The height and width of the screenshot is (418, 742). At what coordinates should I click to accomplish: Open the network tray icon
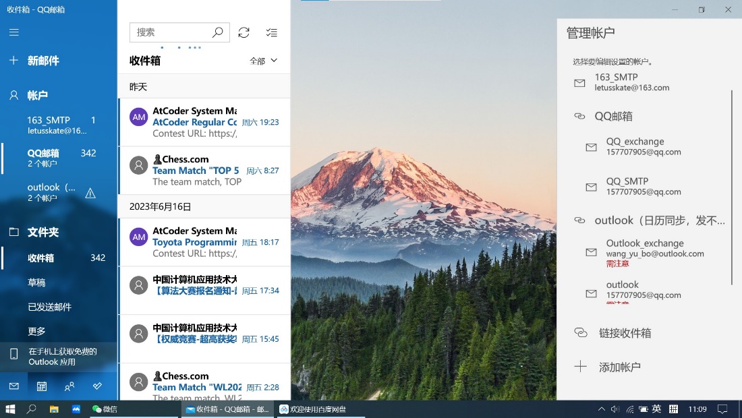click(630, 409)
